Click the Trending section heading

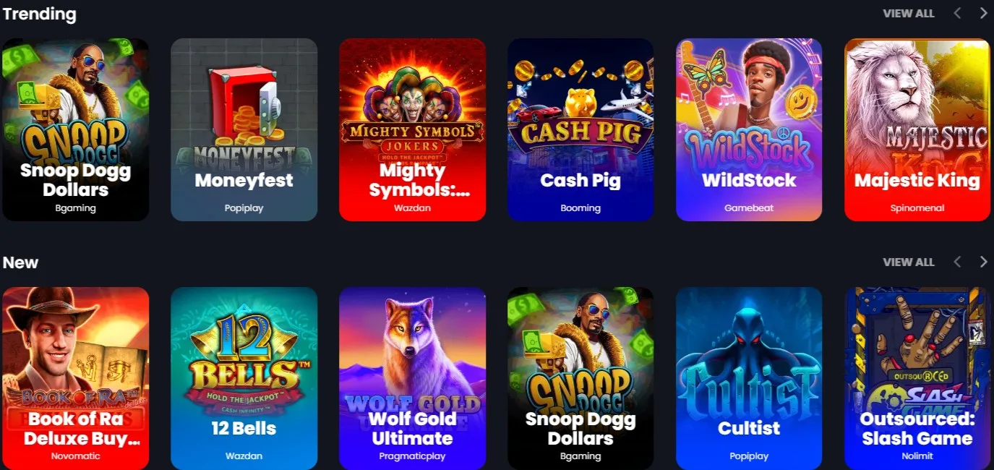click(39, 14)
